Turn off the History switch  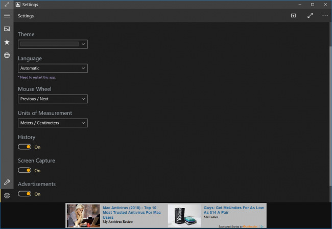pos(25,147)
